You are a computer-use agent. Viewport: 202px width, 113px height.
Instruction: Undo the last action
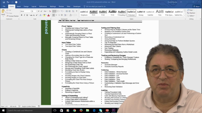click(x=8, y=2)
